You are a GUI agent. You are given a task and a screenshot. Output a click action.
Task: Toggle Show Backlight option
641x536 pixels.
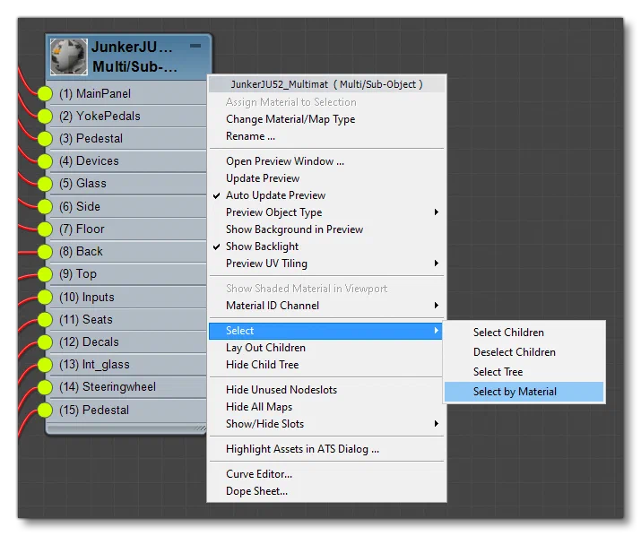[x=326, y=246]
